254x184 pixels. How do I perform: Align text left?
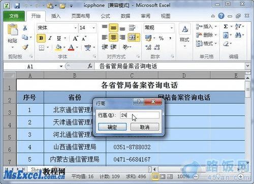coord(105,37)
